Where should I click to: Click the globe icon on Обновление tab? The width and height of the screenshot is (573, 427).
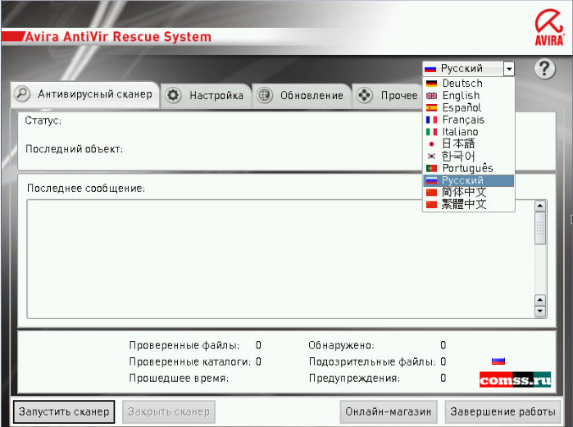point(265,95)
